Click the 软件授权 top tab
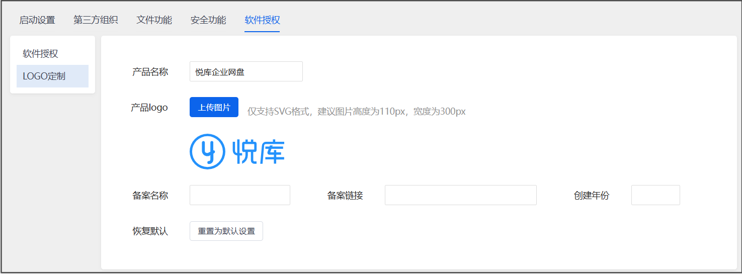 coord(262,20)
